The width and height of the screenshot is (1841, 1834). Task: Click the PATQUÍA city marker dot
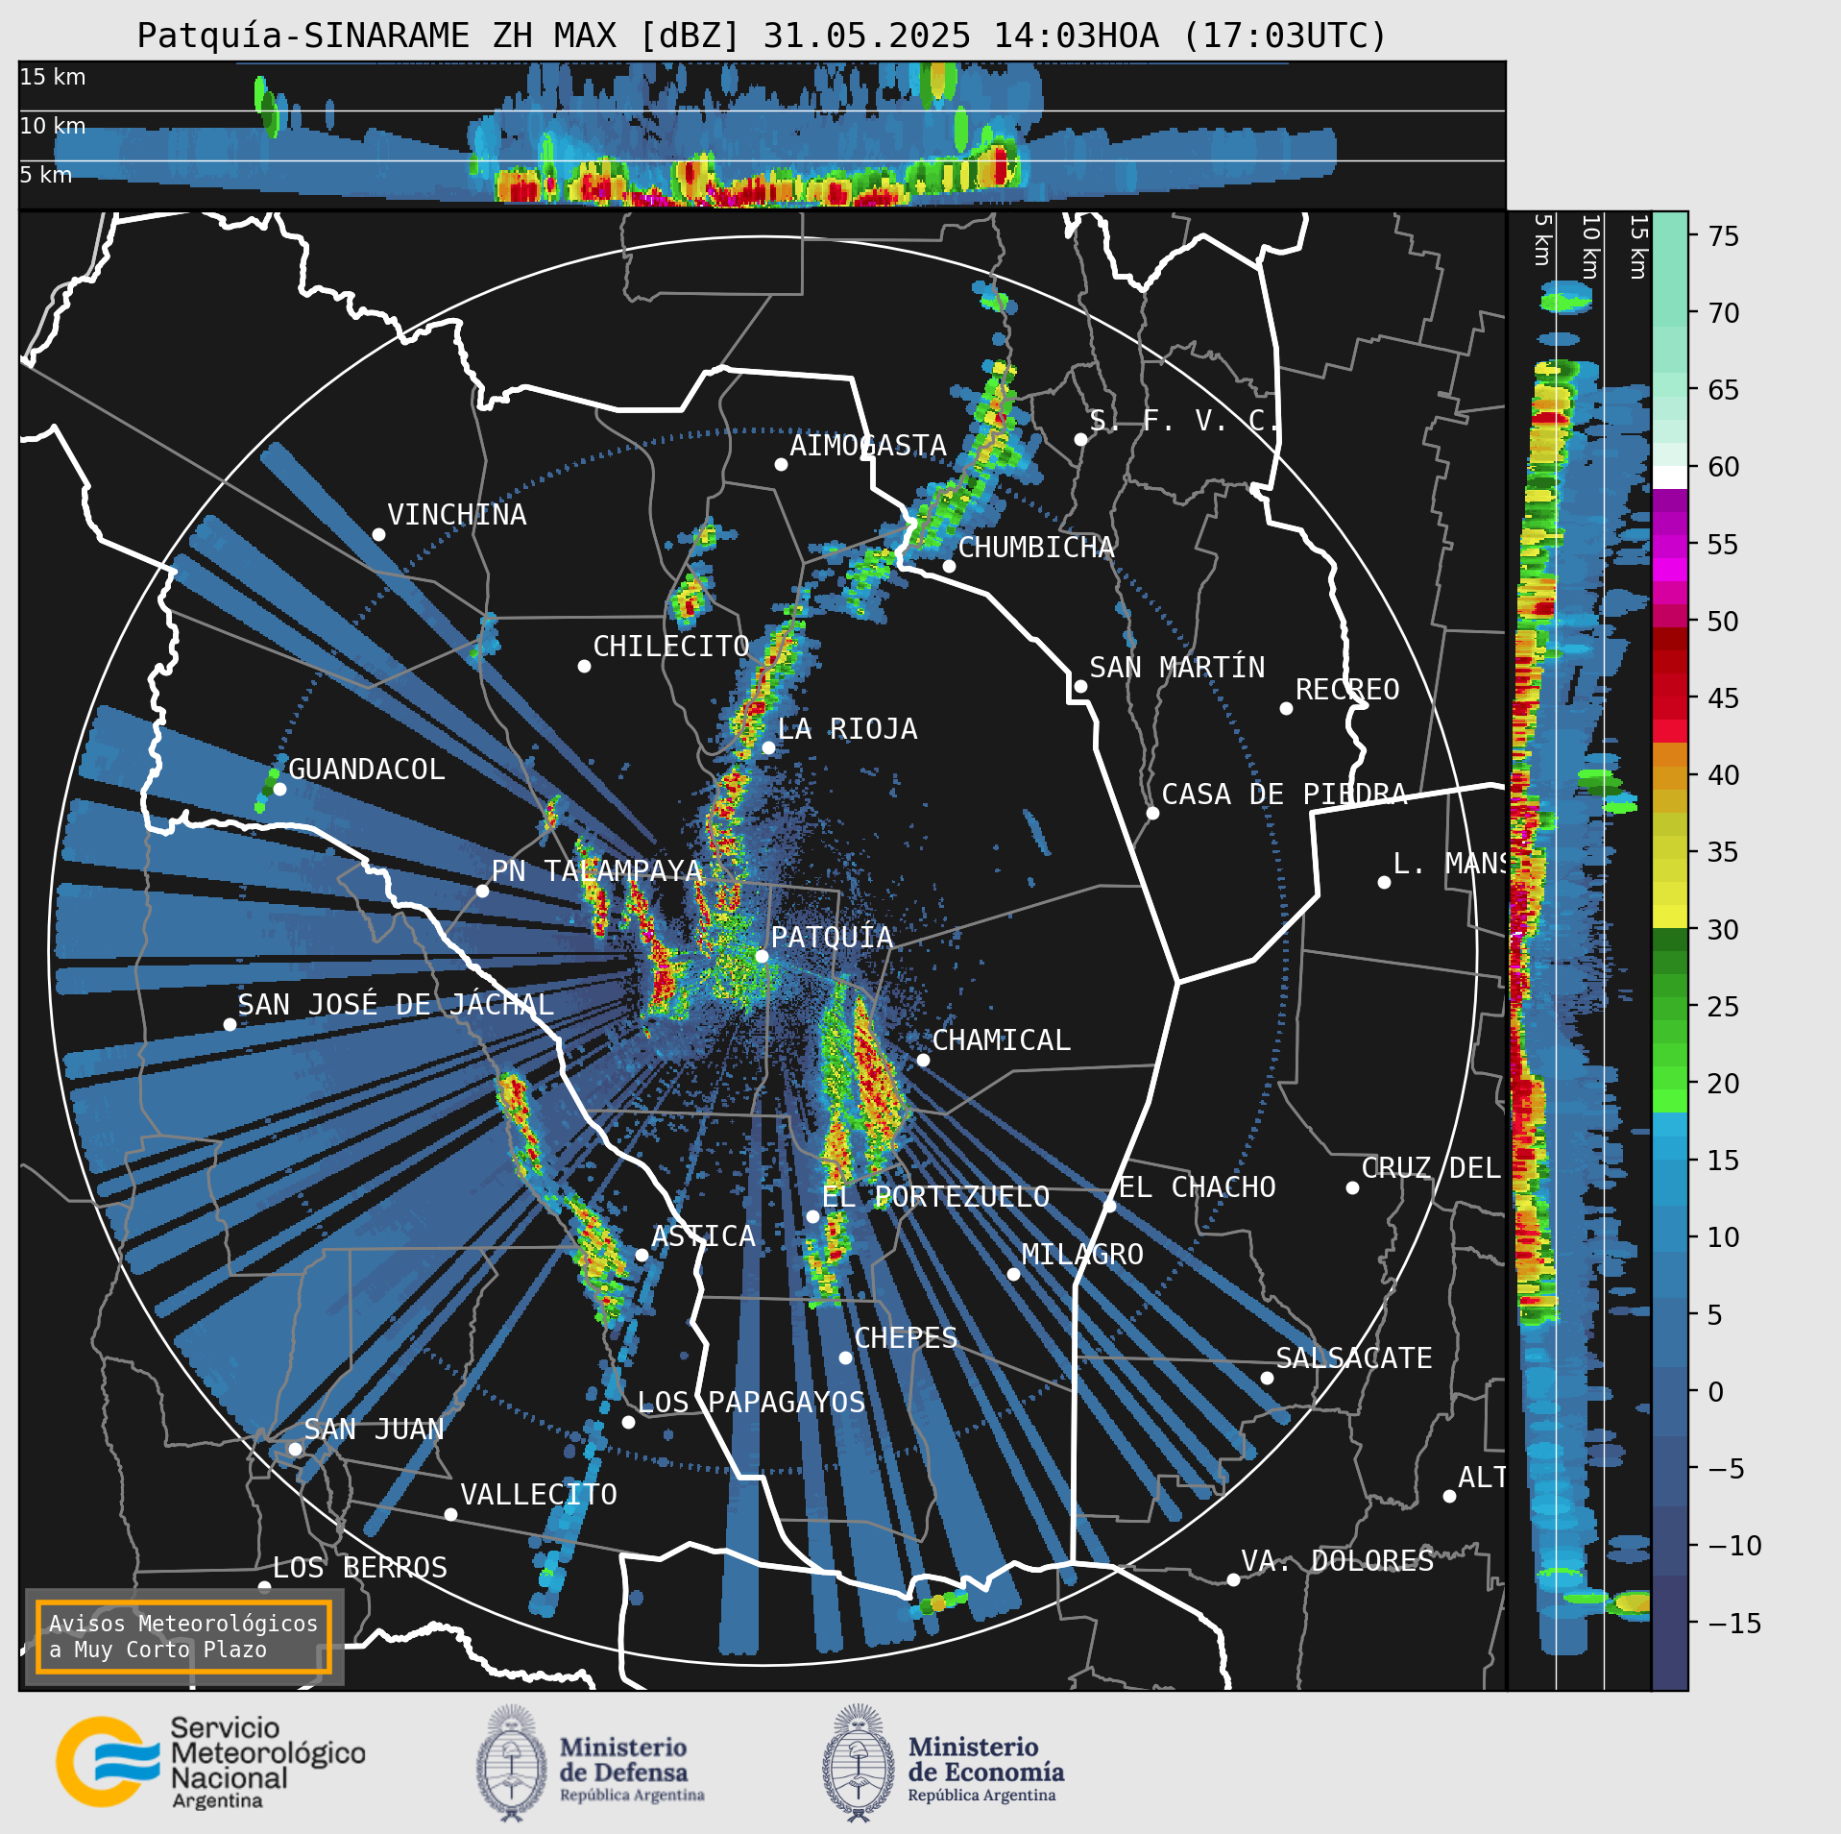762,956
